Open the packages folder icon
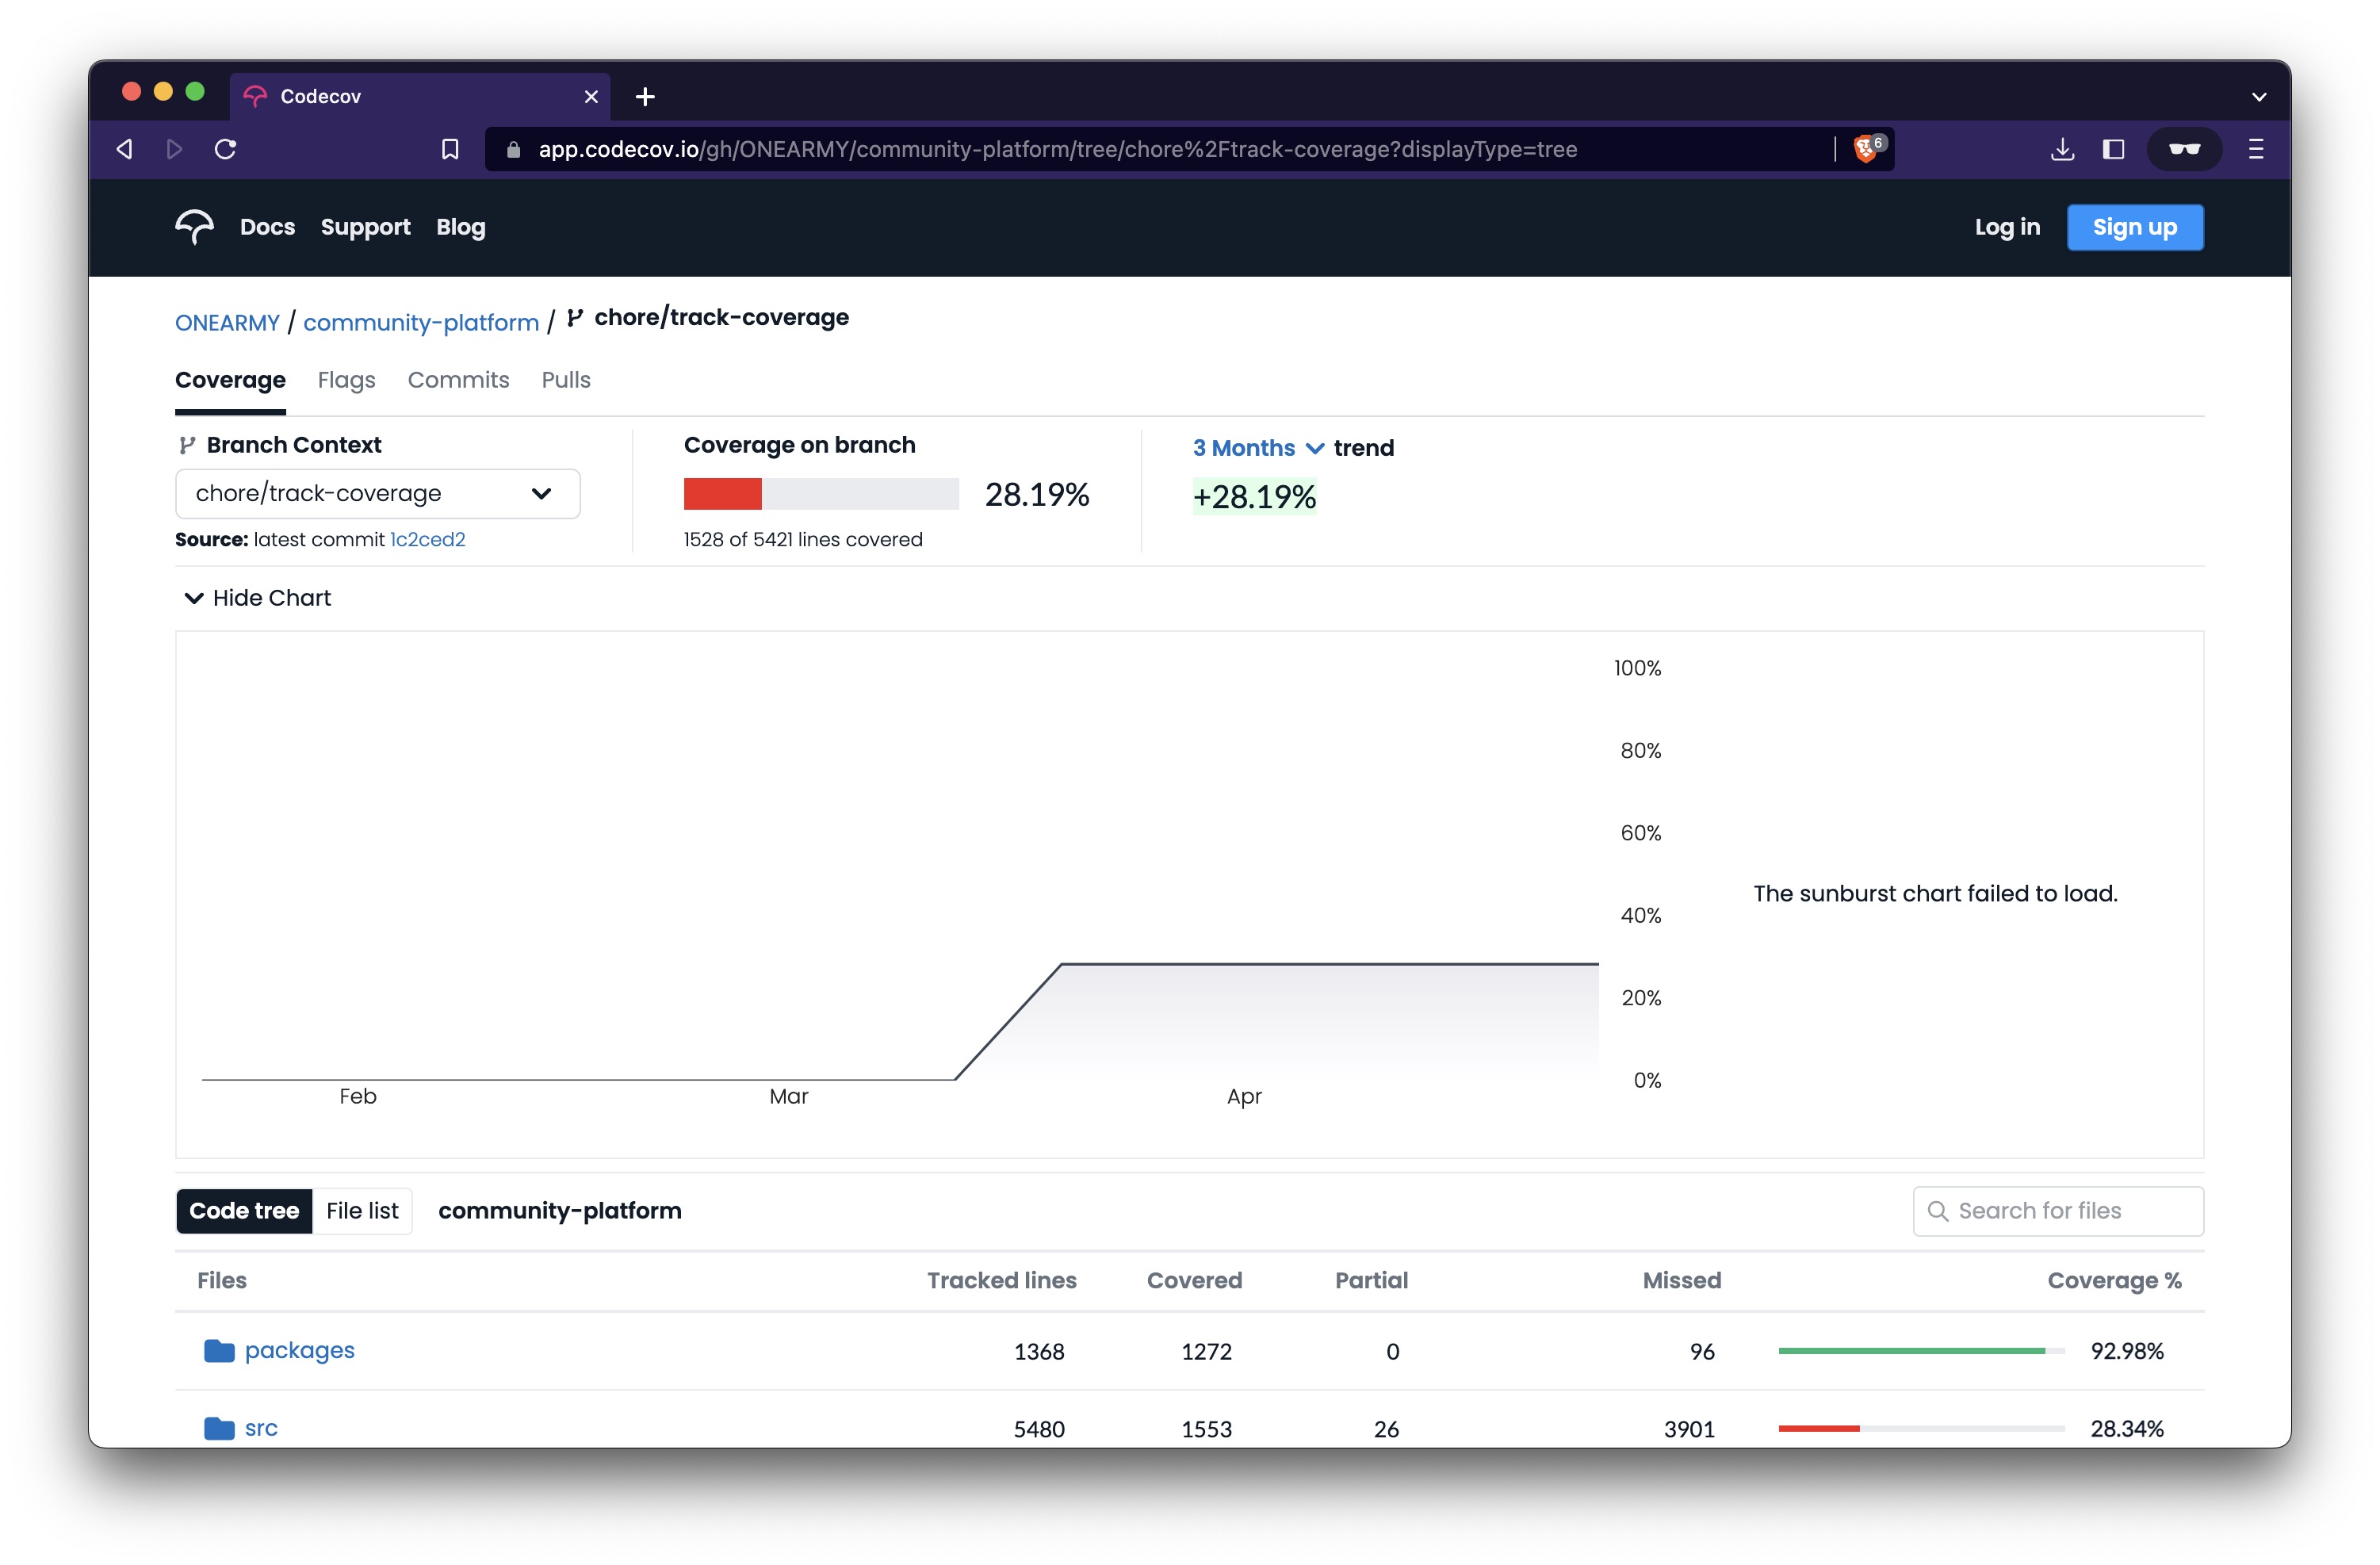 tap(219, 1351)
